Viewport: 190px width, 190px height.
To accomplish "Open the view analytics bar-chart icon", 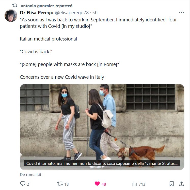I will (x=135, y=184).
